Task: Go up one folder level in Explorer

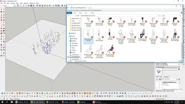Action: pos(76,16)
